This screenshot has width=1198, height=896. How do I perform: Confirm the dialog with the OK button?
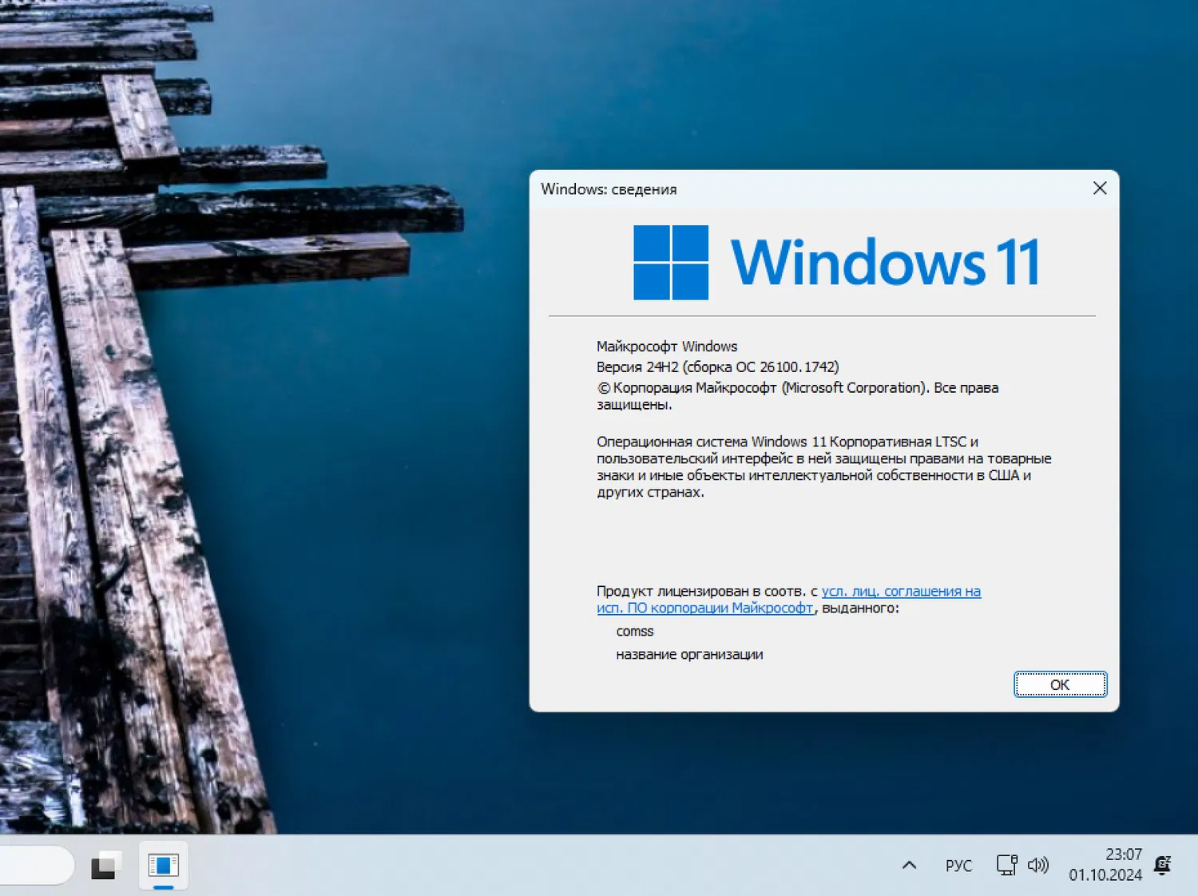pyautogui.click(x=1060, y=684)
